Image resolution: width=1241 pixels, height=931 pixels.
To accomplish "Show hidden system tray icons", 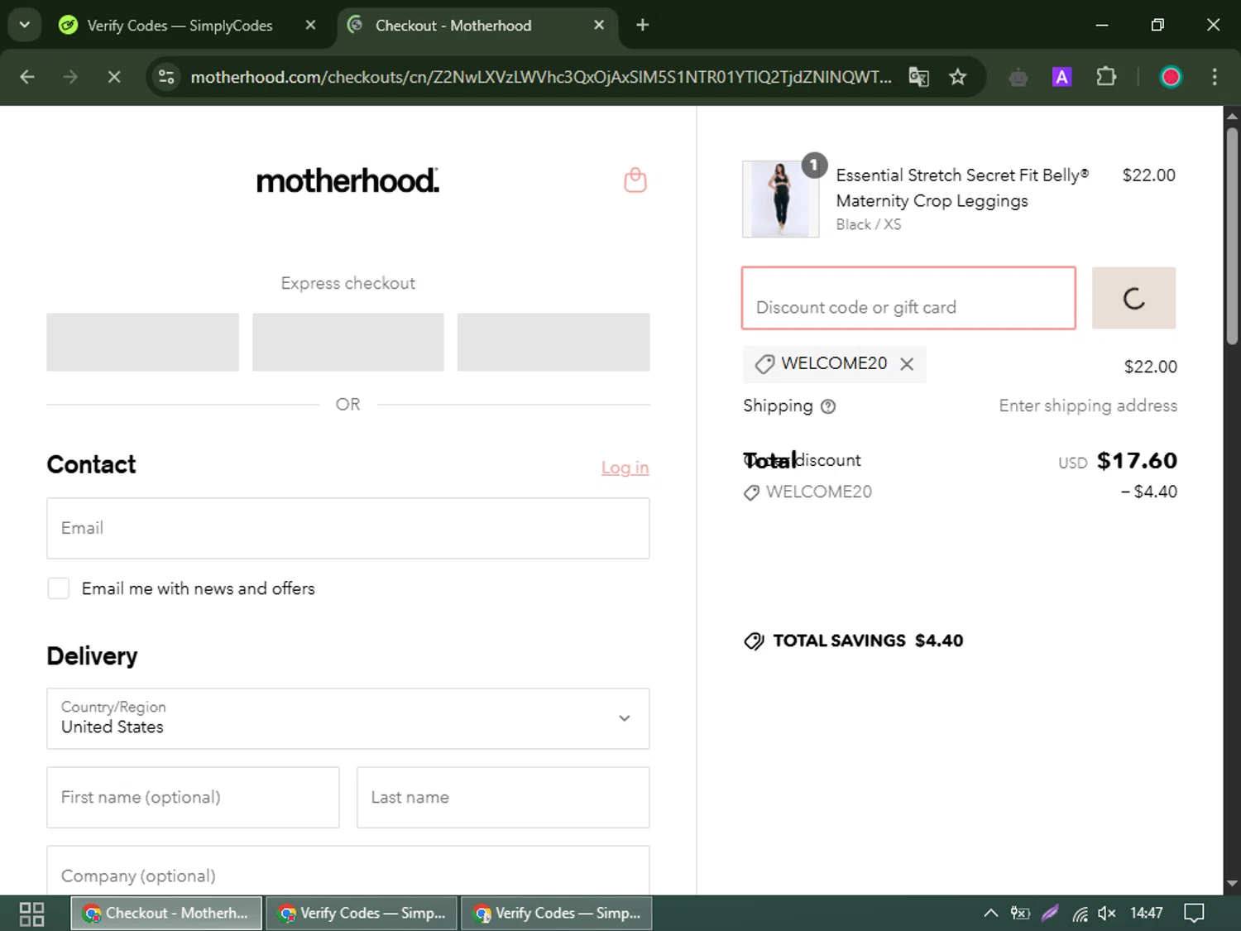I will (990, 914).
